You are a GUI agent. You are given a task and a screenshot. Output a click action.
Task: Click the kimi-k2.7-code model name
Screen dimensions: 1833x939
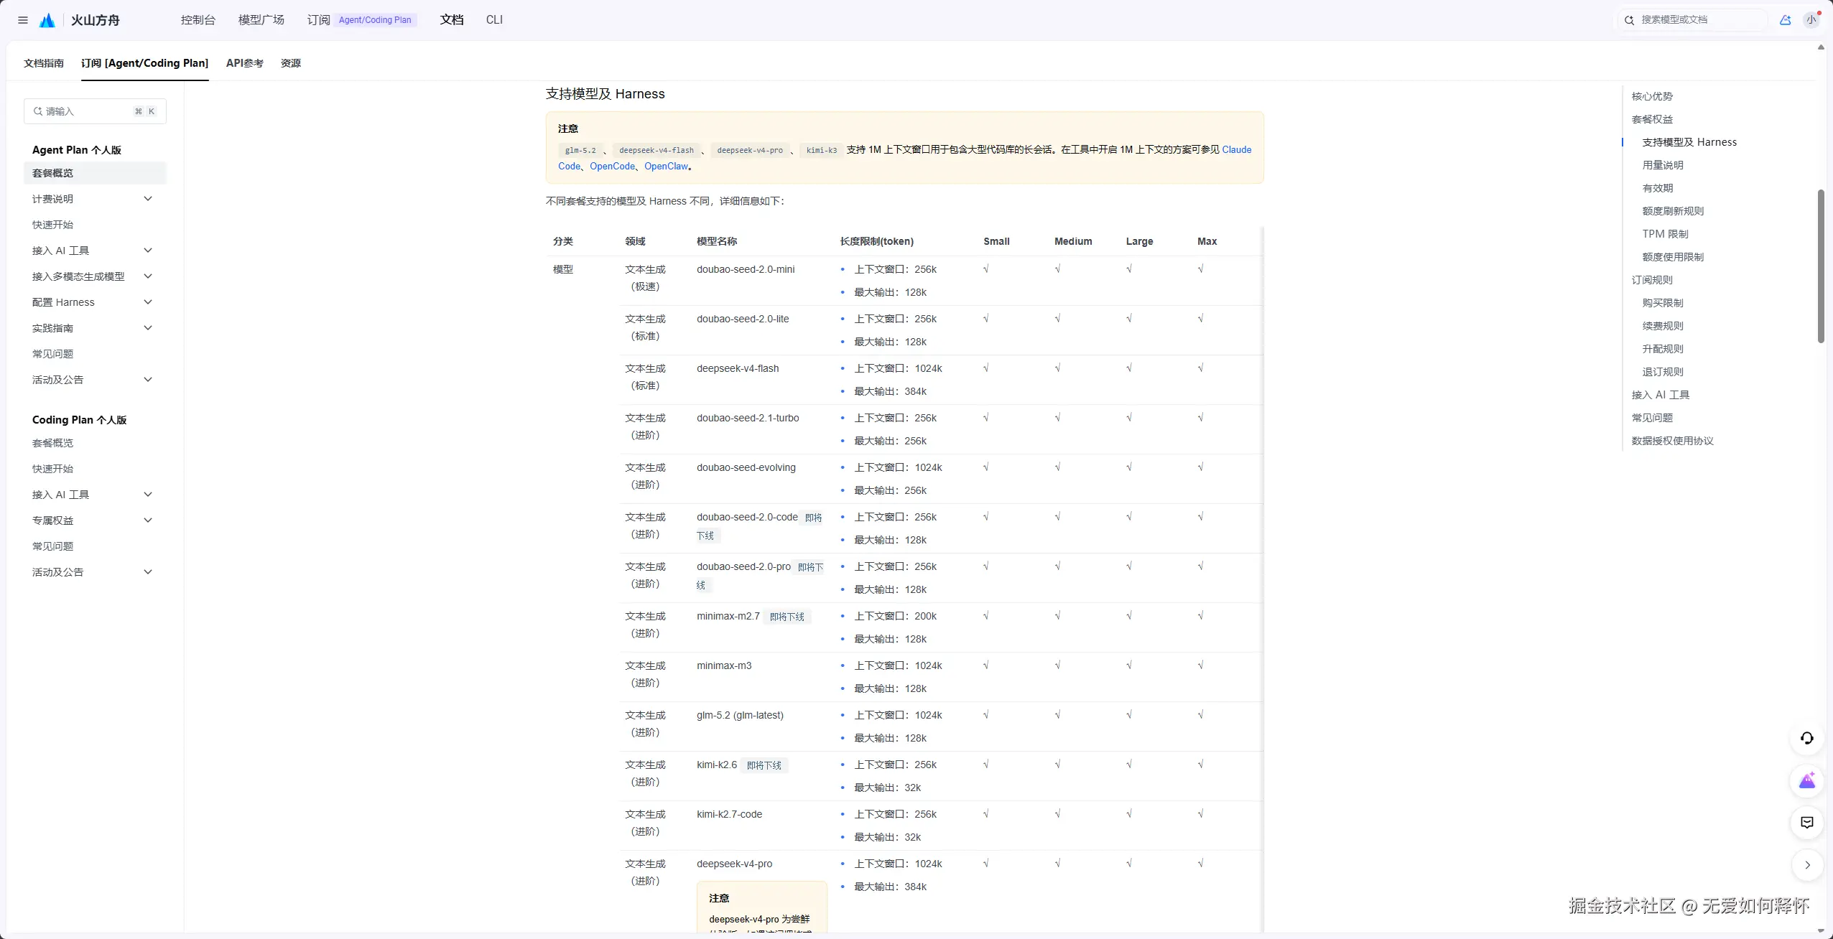click(x=729, y=815)
